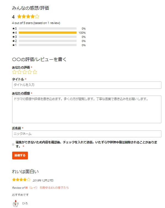Screen dimensions: 165x208
Task: Click the 送信する submit button
Action: [20, 155]
